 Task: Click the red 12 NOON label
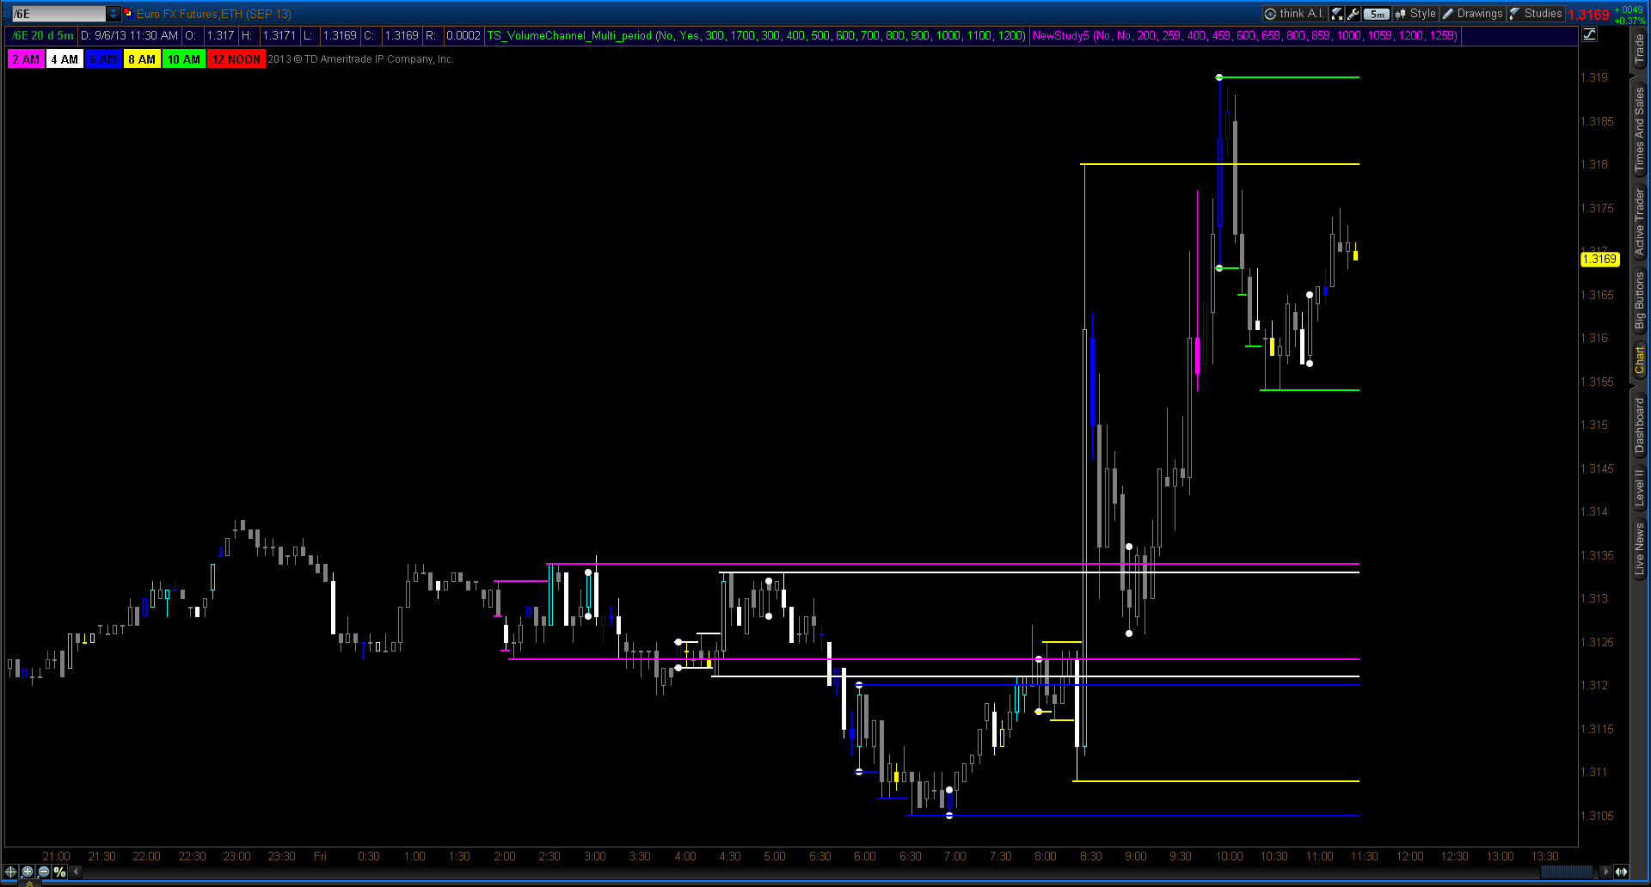click(236, 59)
